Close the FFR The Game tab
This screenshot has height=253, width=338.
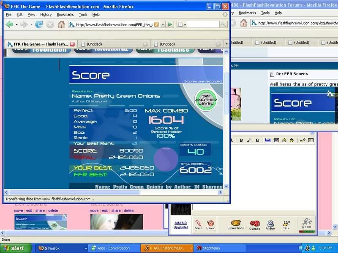72,44
